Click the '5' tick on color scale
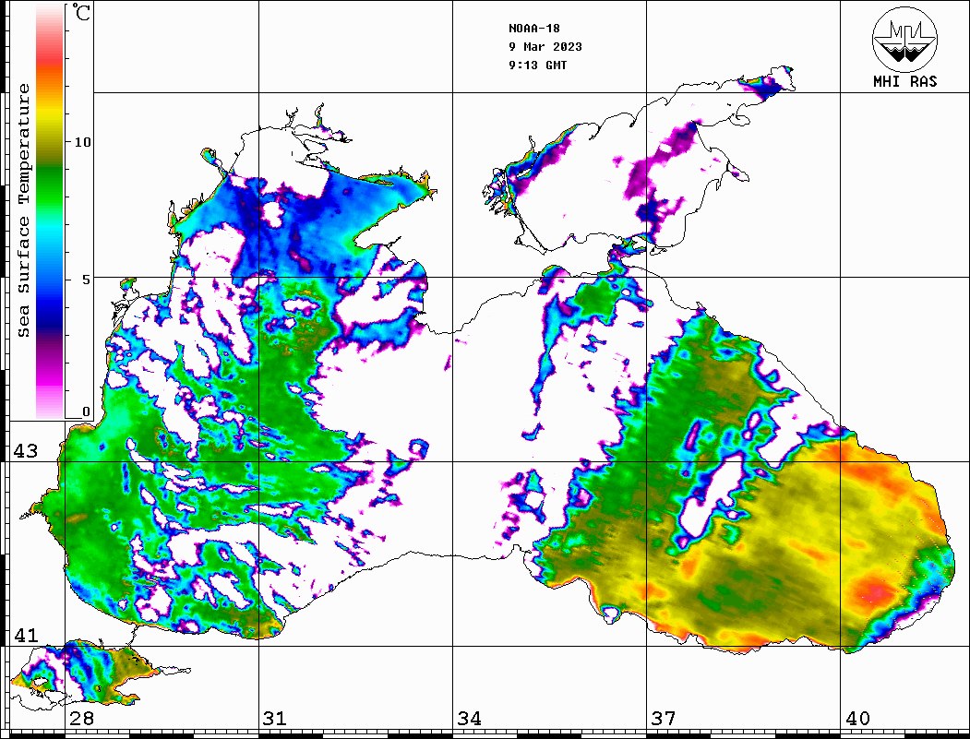This screenshot has height=739, width=970. pyautogui.click(x=87, y=280)
